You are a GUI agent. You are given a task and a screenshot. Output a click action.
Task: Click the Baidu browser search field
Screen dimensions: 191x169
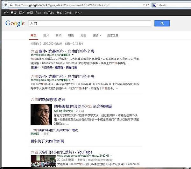click(175, 5)
